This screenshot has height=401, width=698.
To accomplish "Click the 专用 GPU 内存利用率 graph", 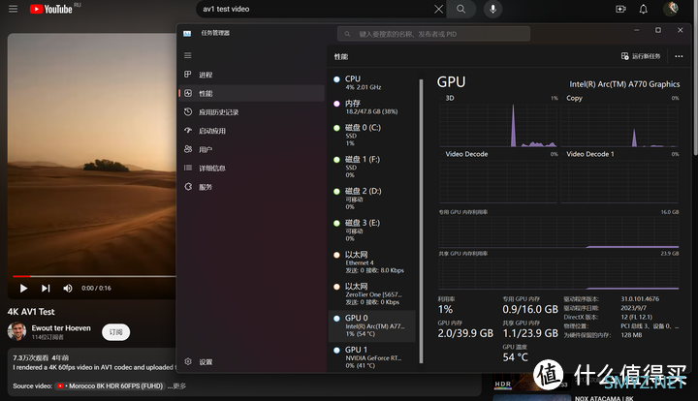I will click(558, 232).
